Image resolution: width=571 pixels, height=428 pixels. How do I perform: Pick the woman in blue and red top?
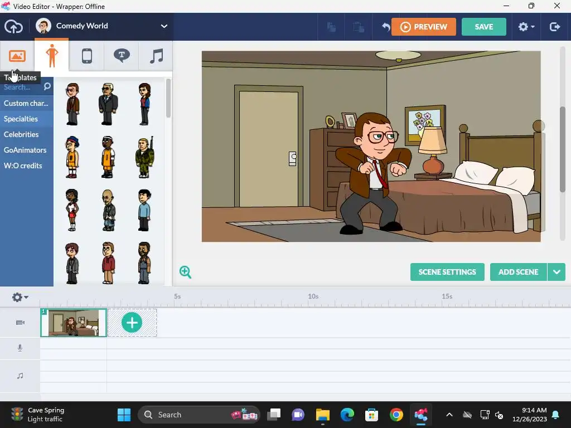click(x=144, y=104)
